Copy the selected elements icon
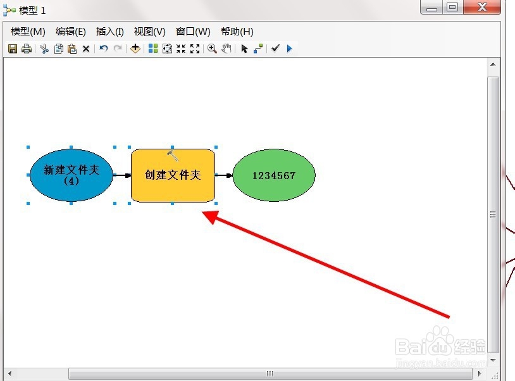The height and width of the screenshot is (381, 515). pyautogui.click(x=59, y=49)
